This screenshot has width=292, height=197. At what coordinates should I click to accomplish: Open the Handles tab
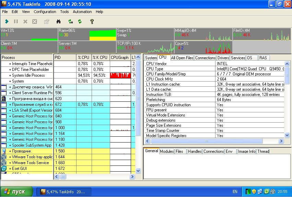coord(195,151)
